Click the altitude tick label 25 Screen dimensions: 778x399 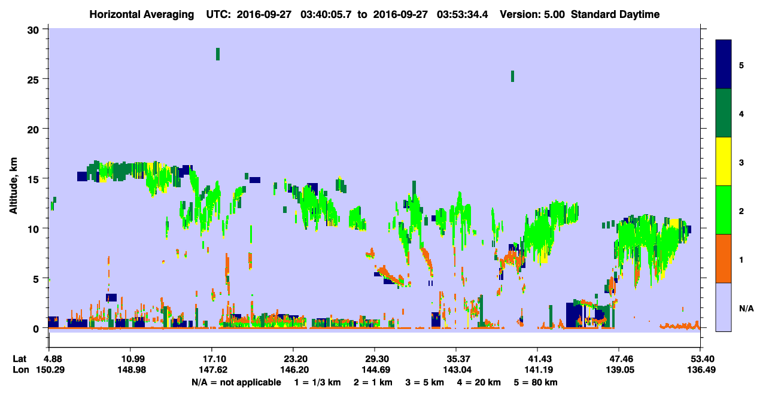34,79
